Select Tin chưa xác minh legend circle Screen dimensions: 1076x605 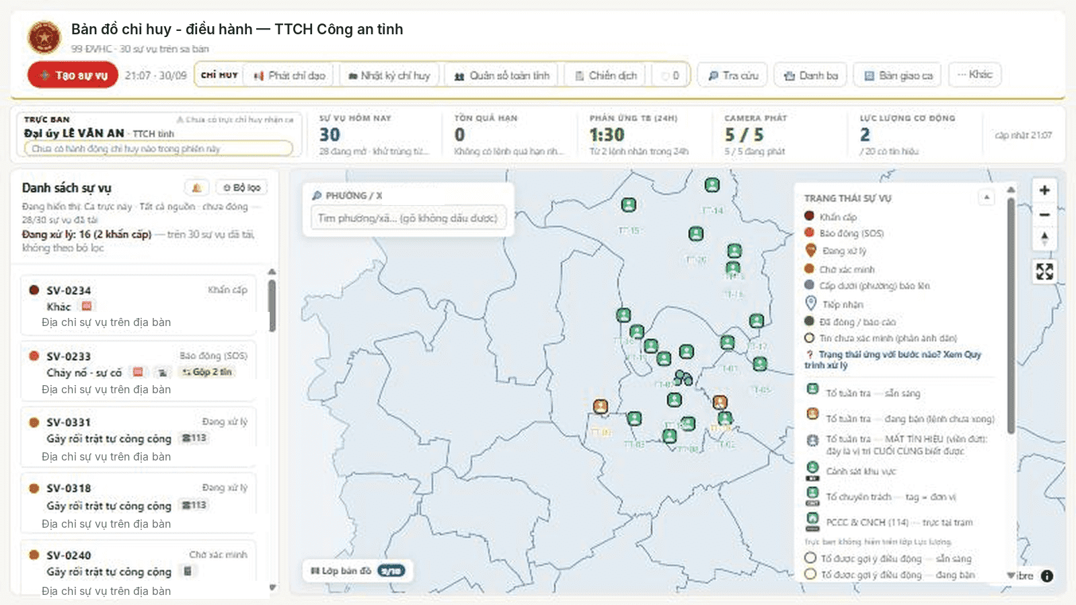810,338
